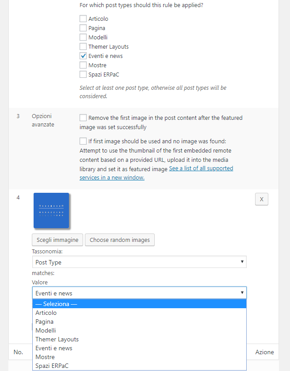Click the blue featured image thumbnail
The height and width of the screenshot is (371, 290).
tap(51, 210)
